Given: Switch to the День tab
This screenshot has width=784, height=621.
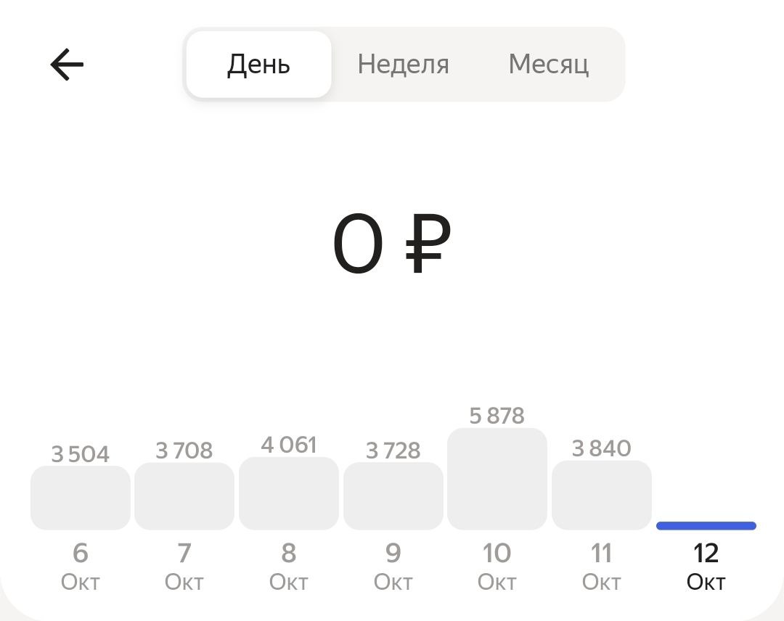Looking at the screenshot, I should [x=258, y=65].
